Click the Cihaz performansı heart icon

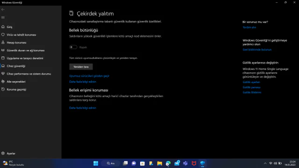coord(3,74)
